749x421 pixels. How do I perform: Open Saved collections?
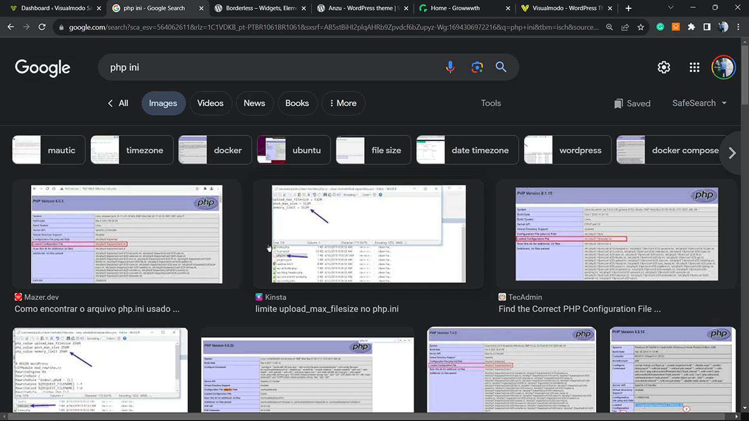coord(632,104)
